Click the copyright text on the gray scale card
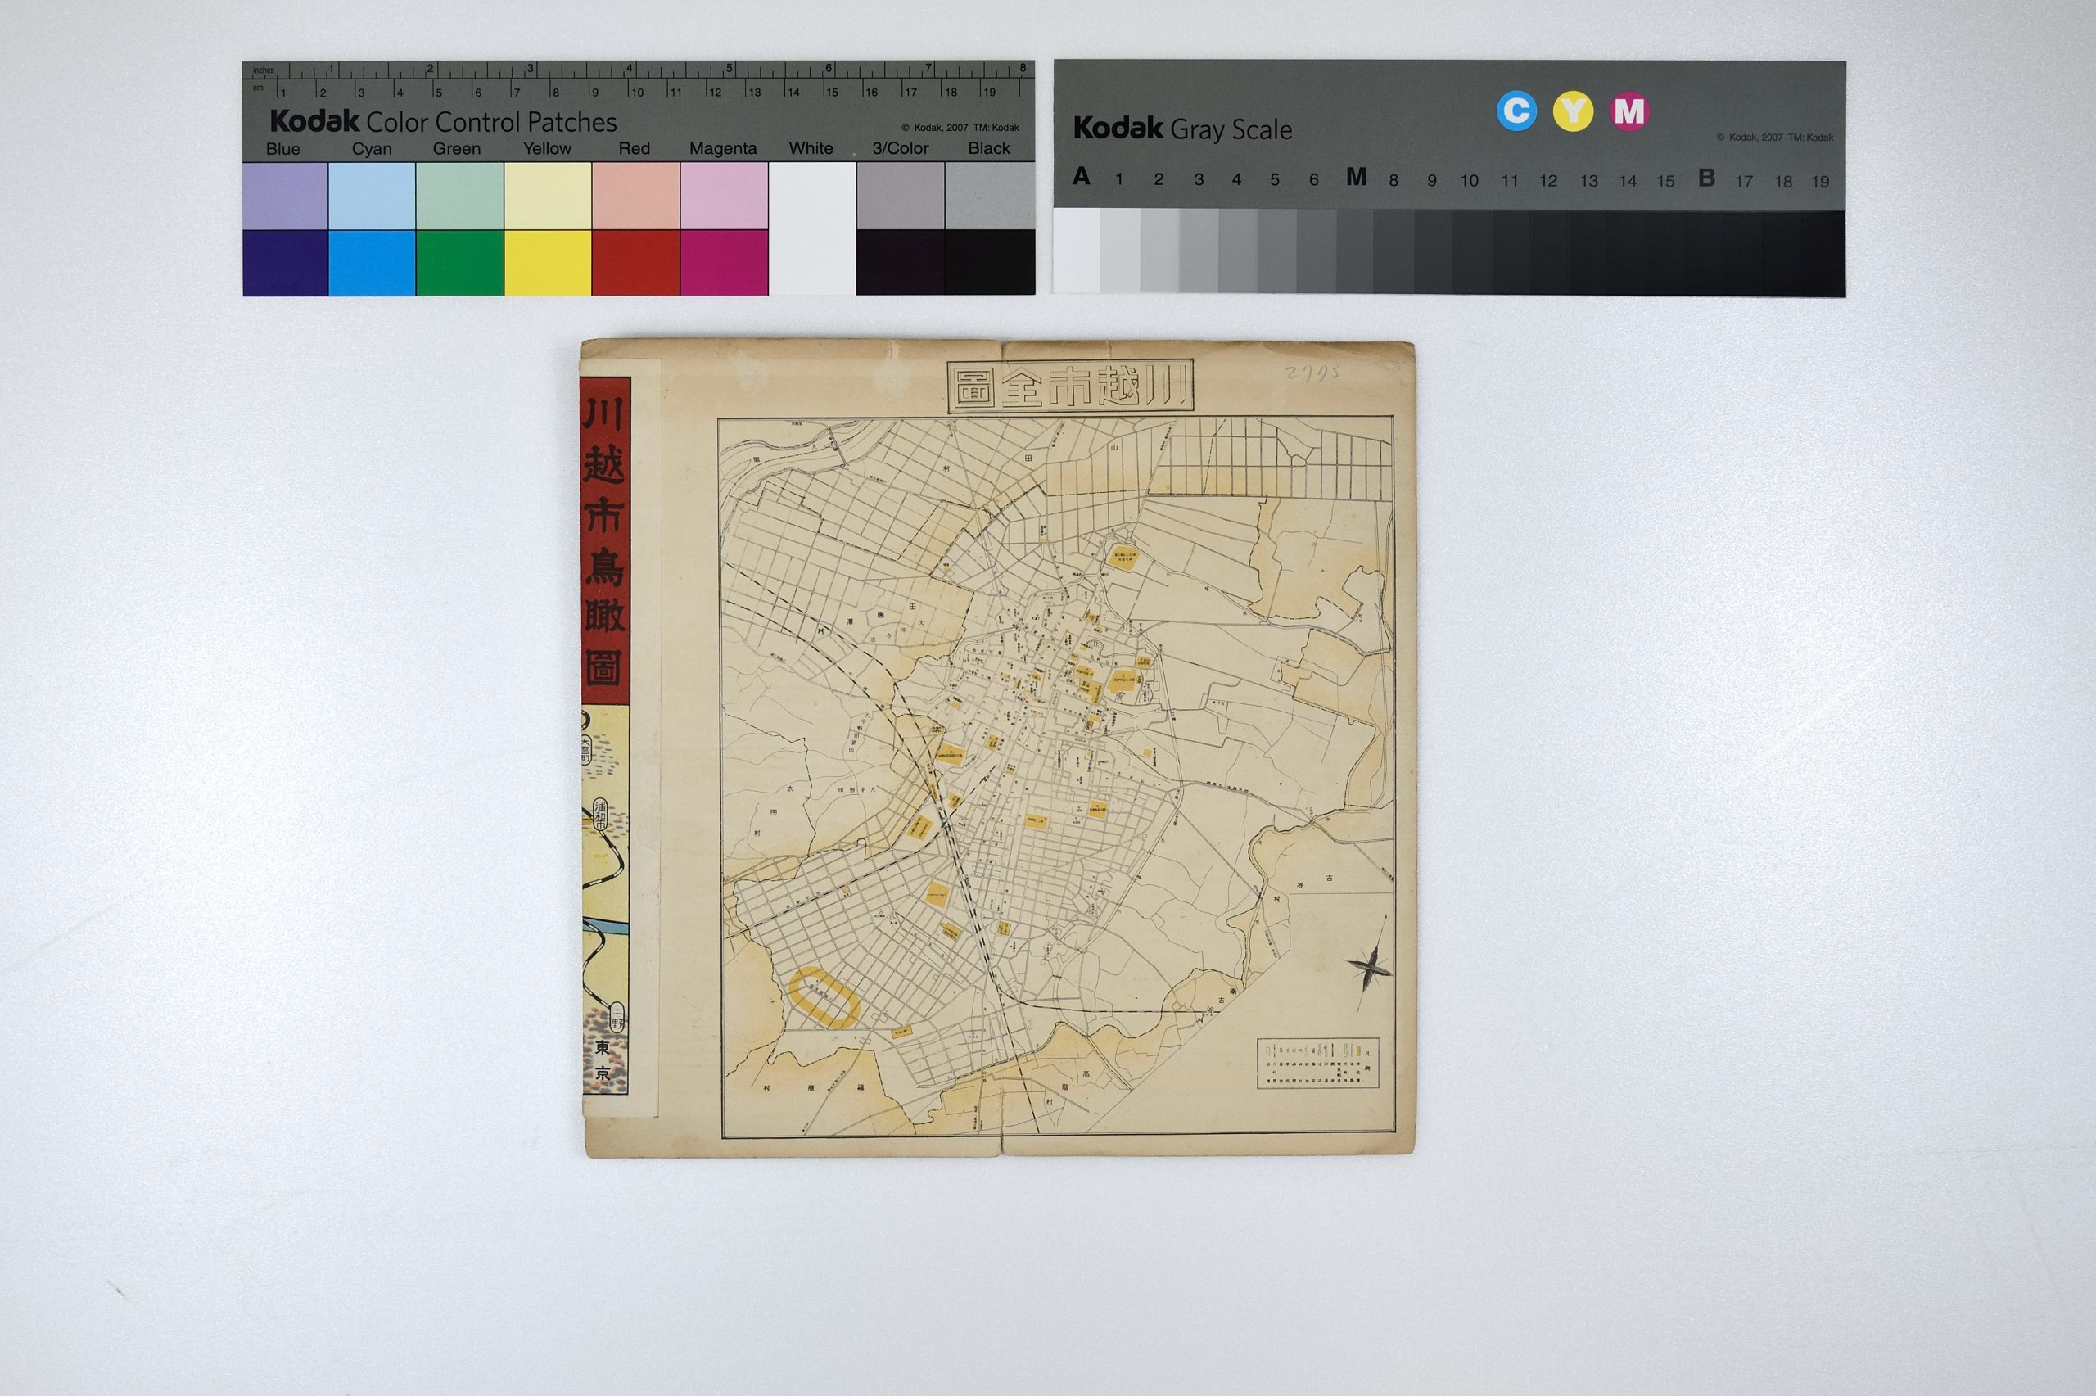Viewport: 2096px width, 1396px height. [1775, 137]
